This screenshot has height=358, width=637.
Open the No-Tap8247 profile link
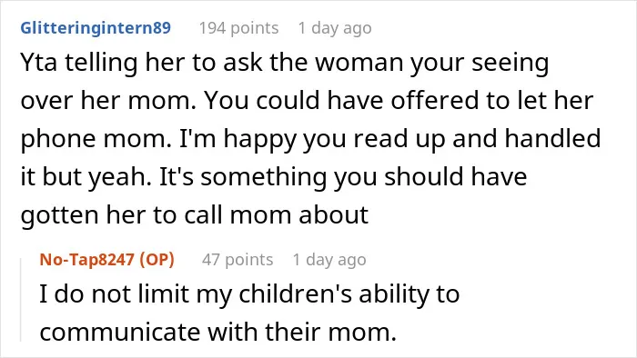click(x=86, y=260)
